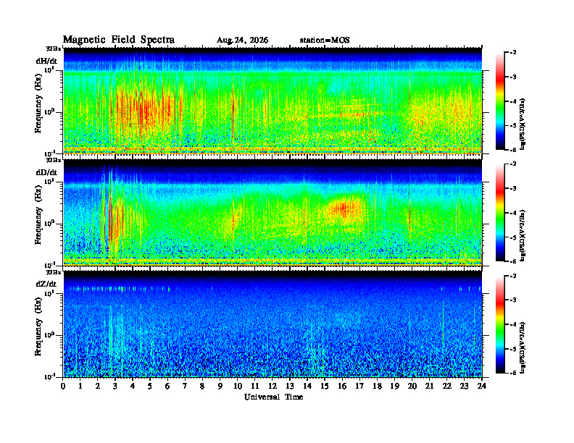Click hour 14 on the Universal Time axis
The width and height of the screenshot is (574, 443).
(307, 387)
